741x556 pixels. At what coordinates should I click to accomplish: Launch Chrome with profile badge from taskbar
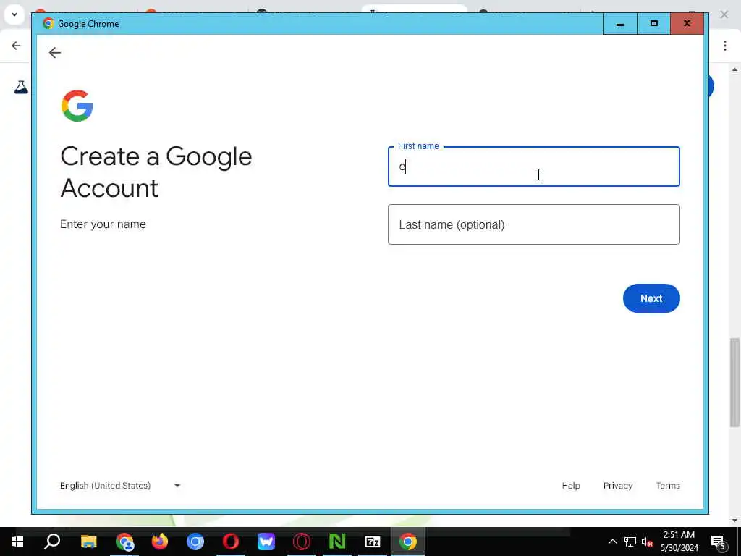point(124,542)
